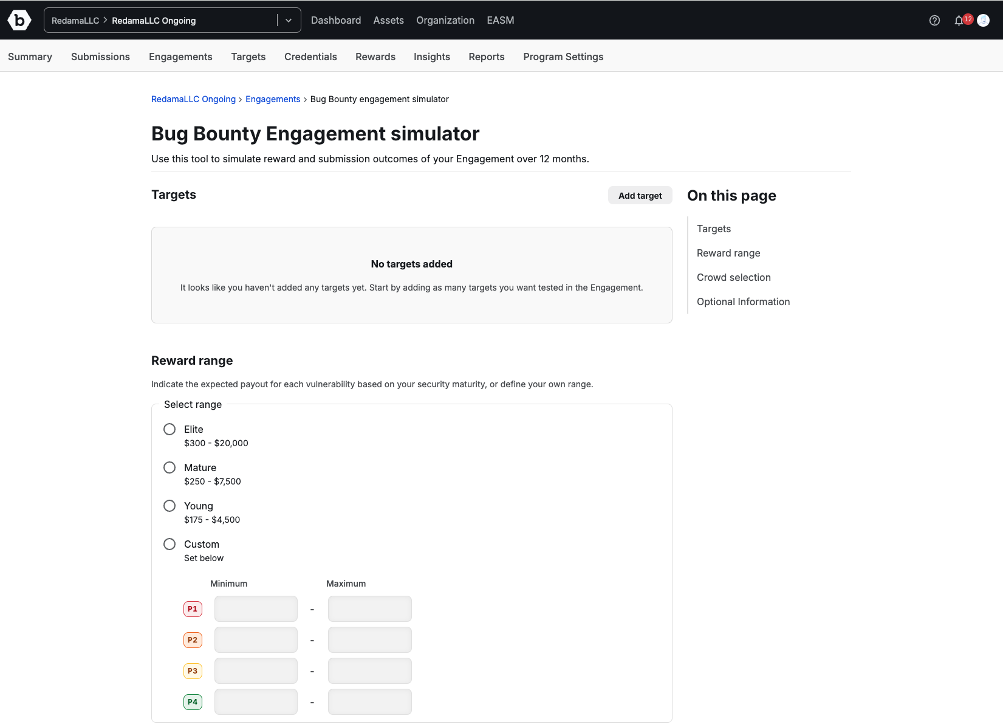The height and width of the screenshot is (724, 1003).
Task: Jump to Reward range in On this page
Action: pos(728,253)
